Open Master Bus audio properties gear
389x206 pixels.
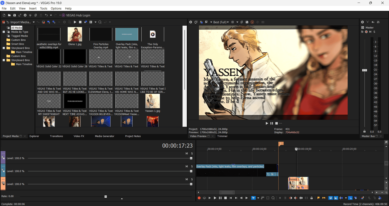tap(363, 22)
